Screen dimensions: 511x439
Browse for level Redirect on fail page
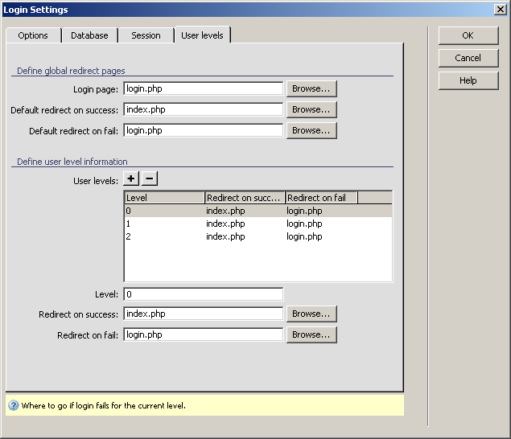(x=311, y=334)
